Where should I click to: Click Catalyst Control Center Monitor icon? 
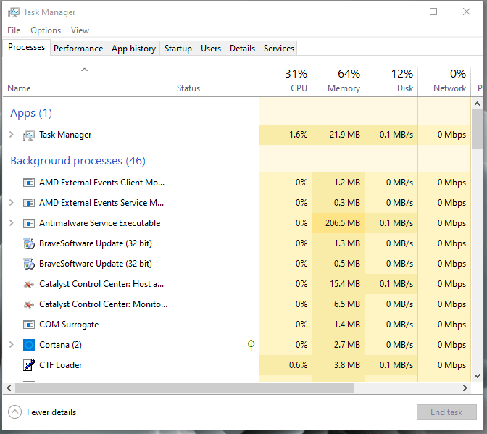pos(29,304)
